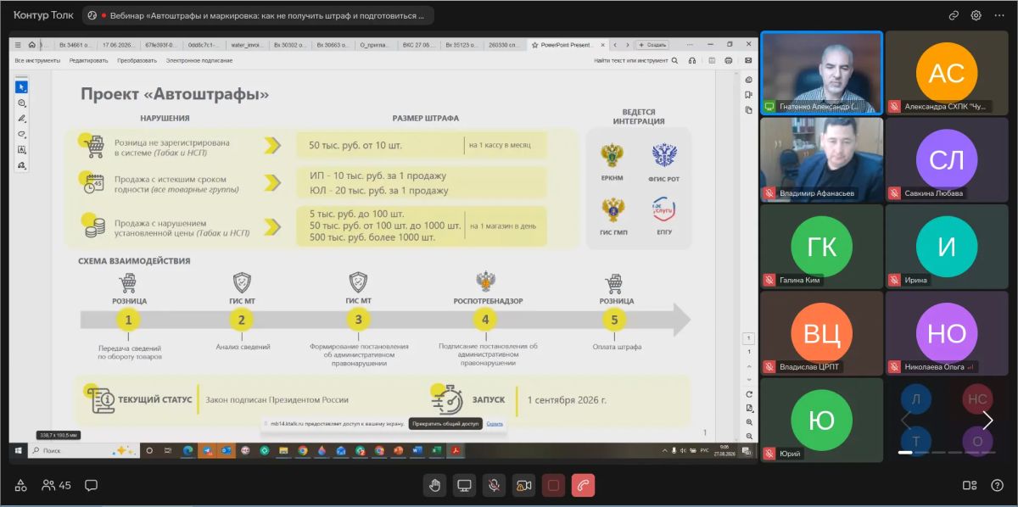Open PDF viewer home icon

click(x=31, y=45)
